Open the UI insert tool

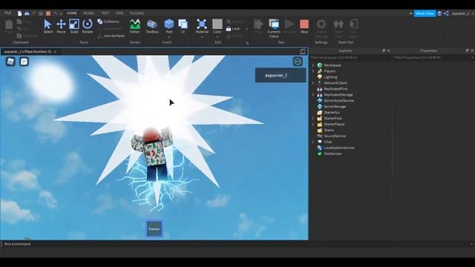183,26
